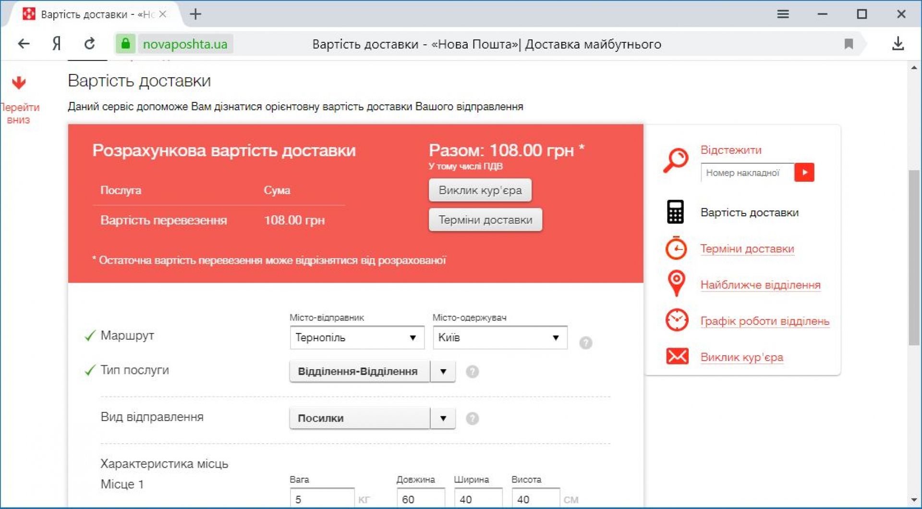The width and height of the screenshot is (922, 509).
Task: Click the map pin nearest branch icon
Action: click(676, 283)
